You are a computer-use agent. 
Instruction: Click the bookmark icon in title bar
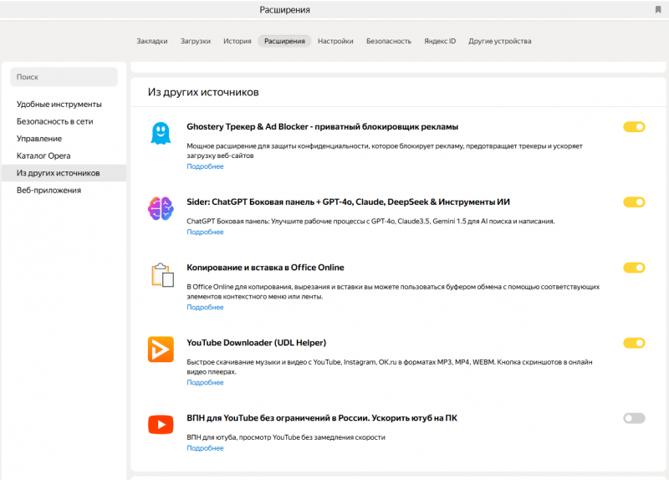pyautogui.click(x=658, y=9)
